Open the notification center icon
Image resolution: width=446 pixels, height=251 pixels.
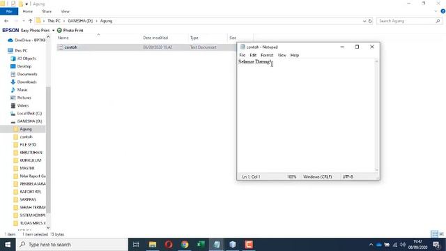click(x=437, y=245)
